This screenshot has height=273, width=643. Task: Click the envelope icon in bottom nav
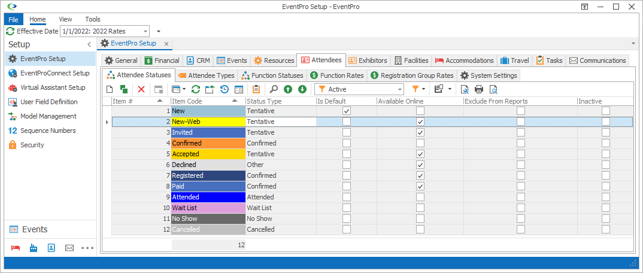point(69,248)
